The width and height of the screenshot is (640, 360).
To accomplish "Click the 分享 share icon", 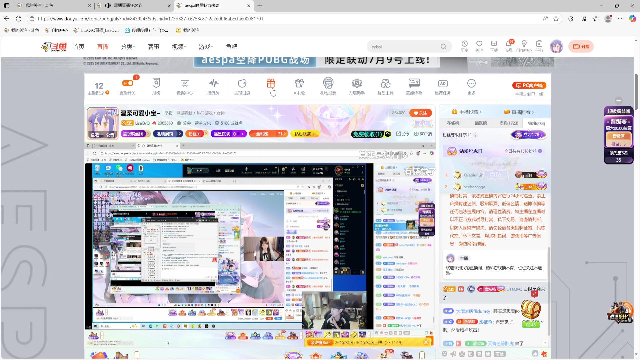I will click(403, 134).
